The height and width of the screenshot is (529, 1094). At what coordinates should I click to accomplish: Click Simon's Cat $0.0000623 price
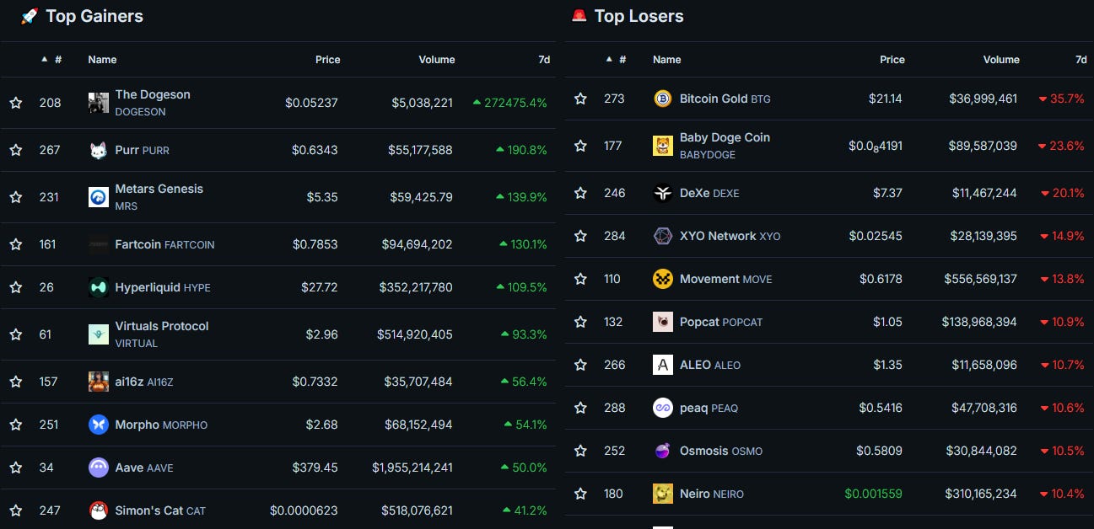click(x=304, y=510)
